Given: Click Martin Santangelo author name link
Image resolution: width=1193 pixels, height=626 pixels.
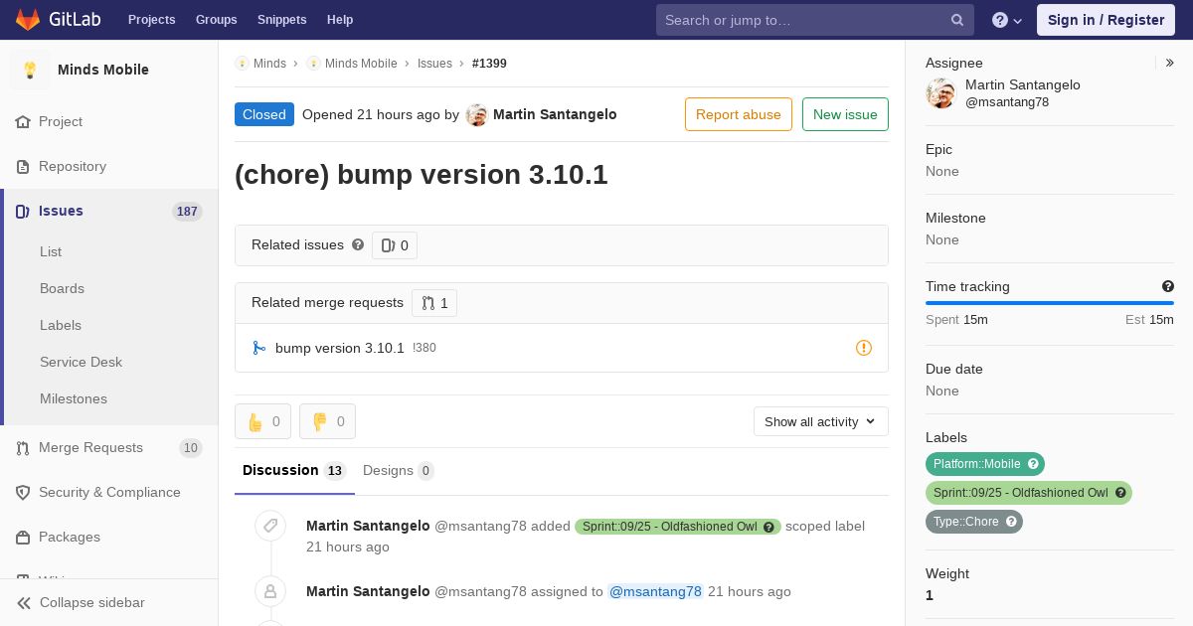Looking at the screenshot, I should [555, 114].
